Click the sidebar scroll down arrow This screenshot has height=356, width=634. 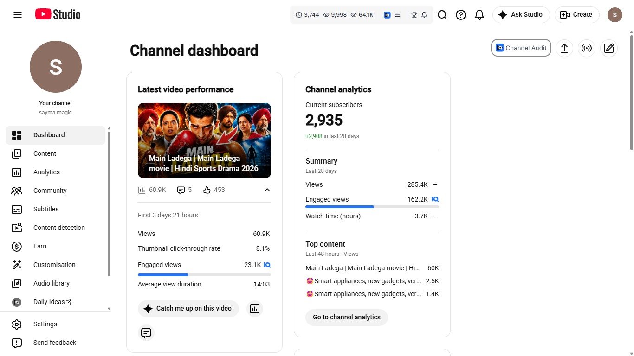click(x=109, y=308)
